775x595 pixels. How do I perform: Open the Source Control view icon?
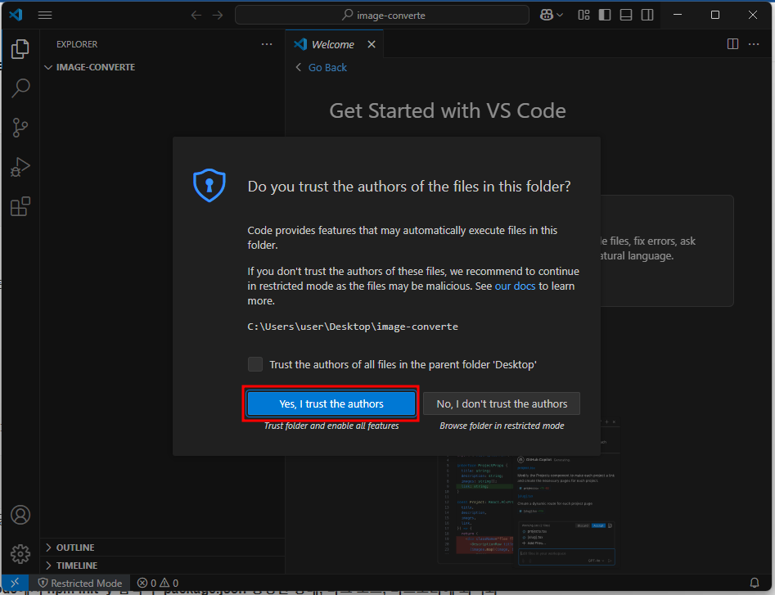tap(20, 128)
